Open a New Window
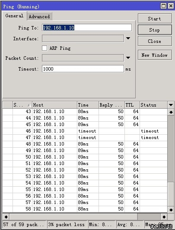The height and width of the screenshot is (230, 175). [155, 55]
